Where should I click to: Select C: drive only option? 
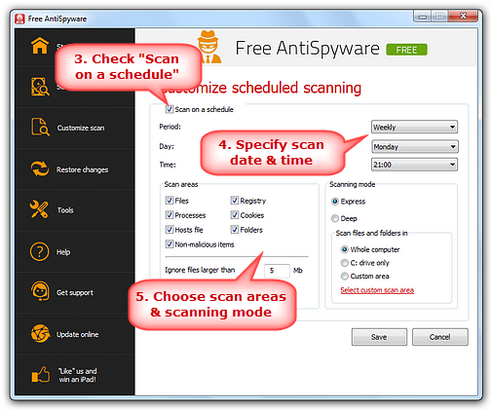click(x=344, y=263)
